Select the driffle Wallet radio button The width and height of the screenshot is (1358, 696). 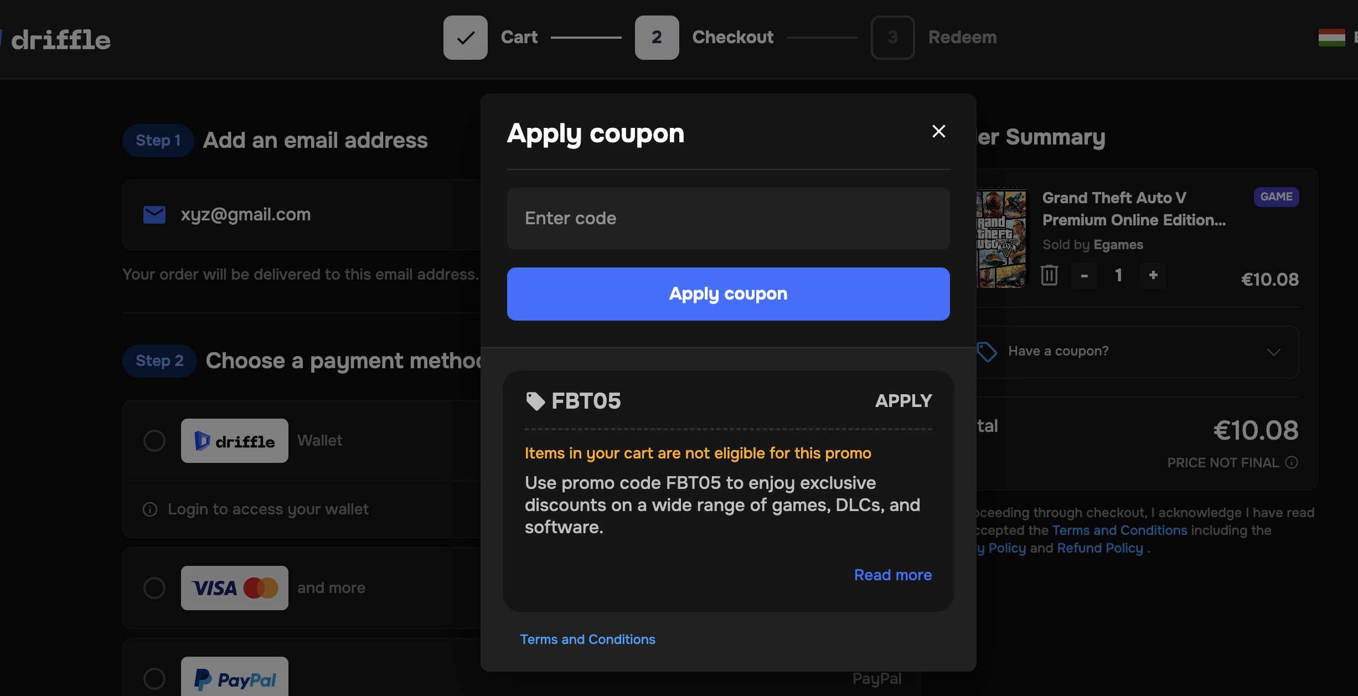click(x=154, y=441)
